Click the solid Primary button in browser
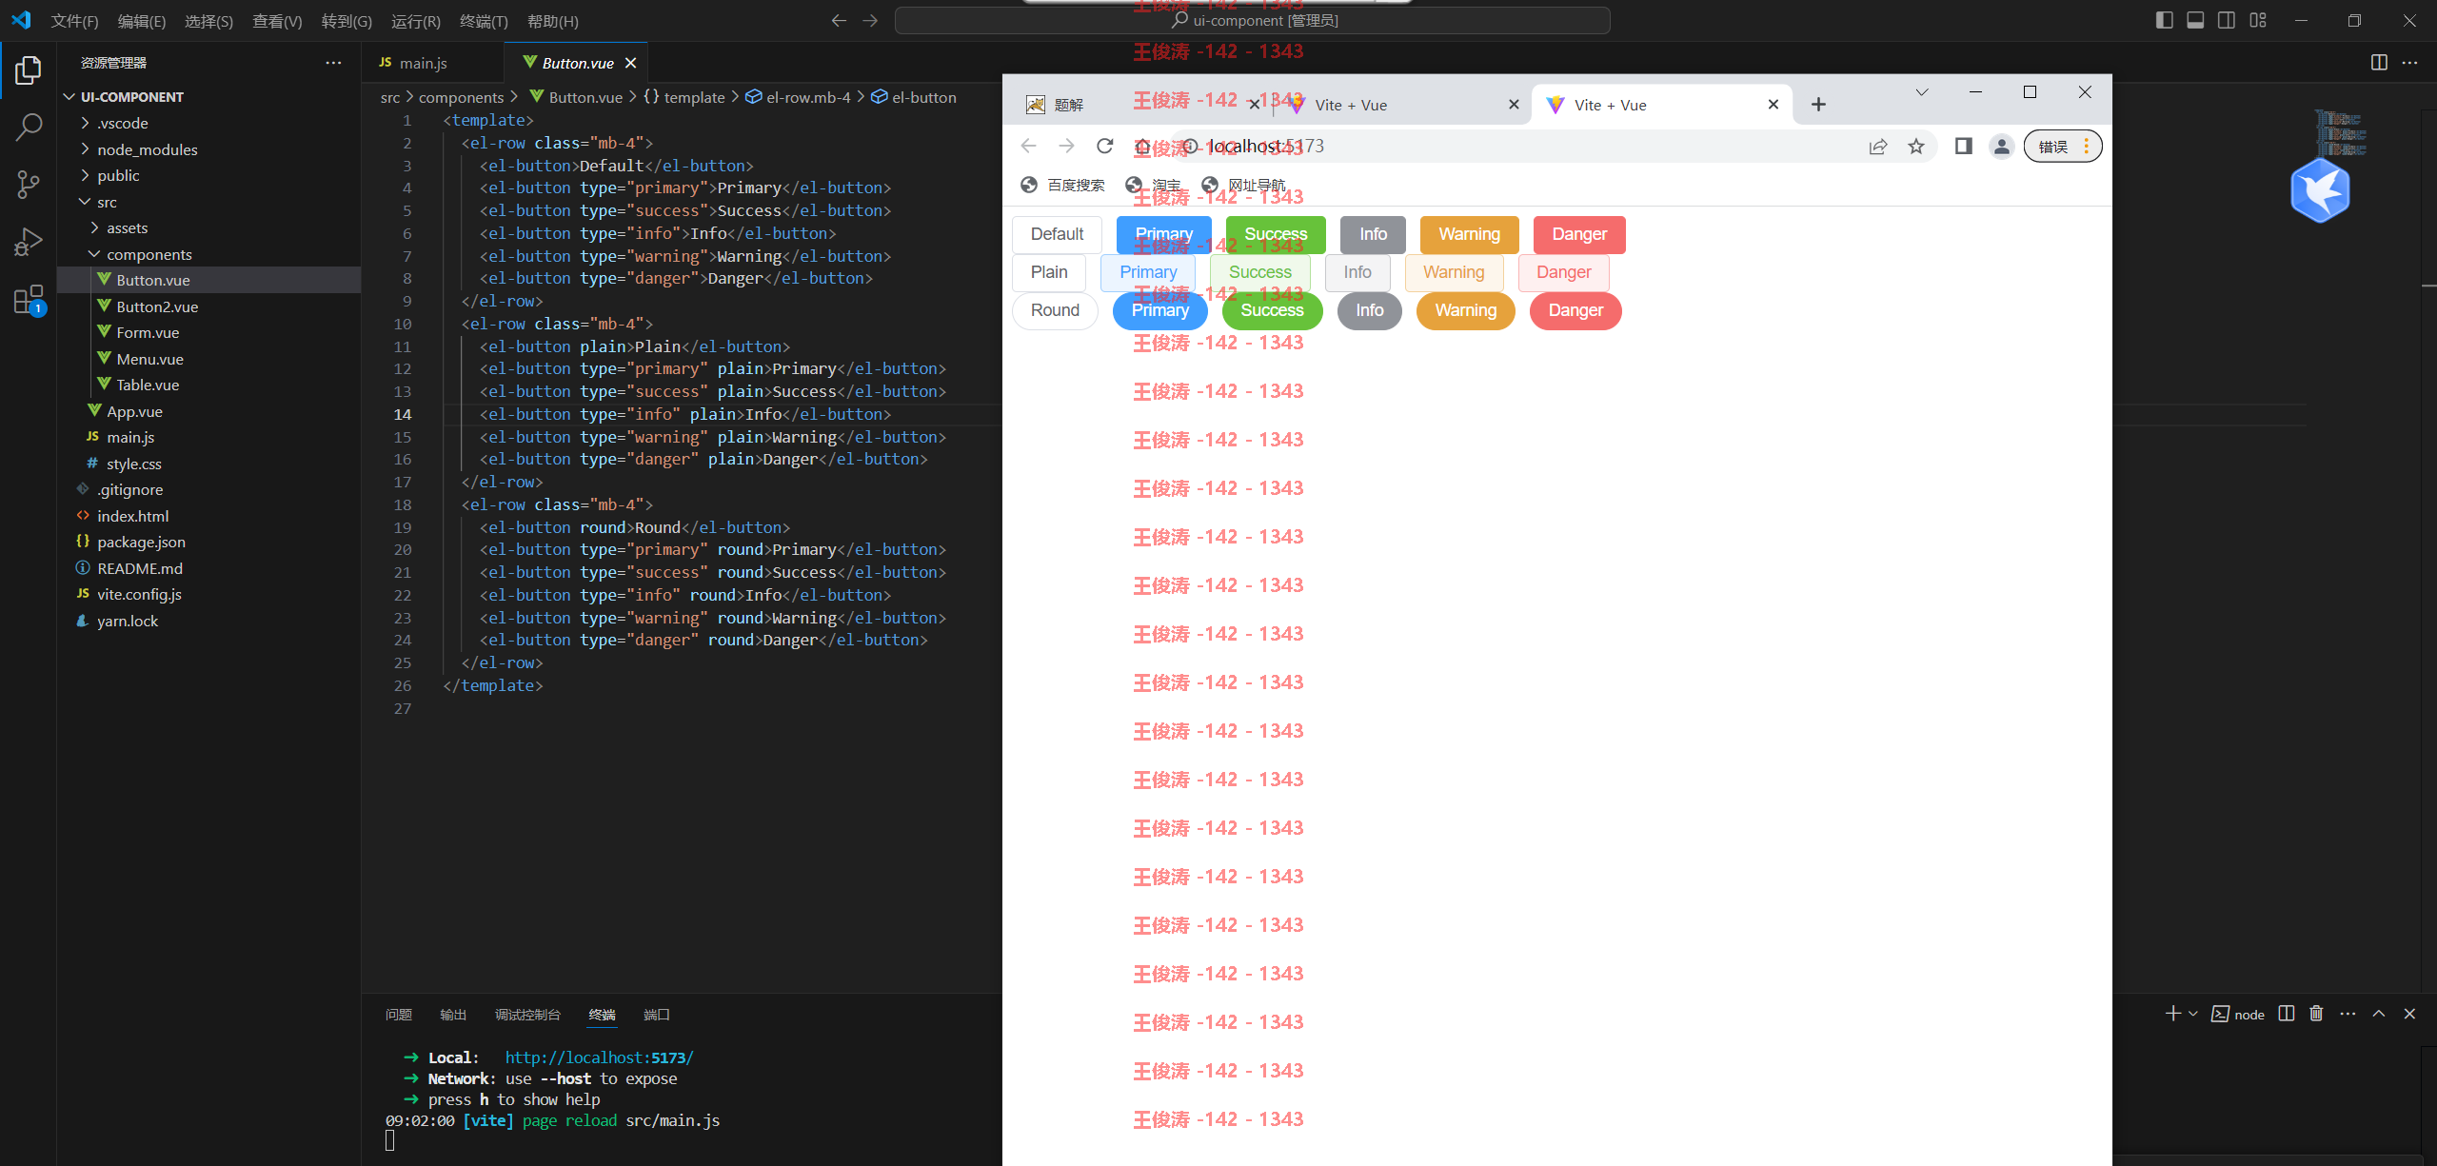Viewport: 2437px width, 1166px height. (x=1163, y=234)
